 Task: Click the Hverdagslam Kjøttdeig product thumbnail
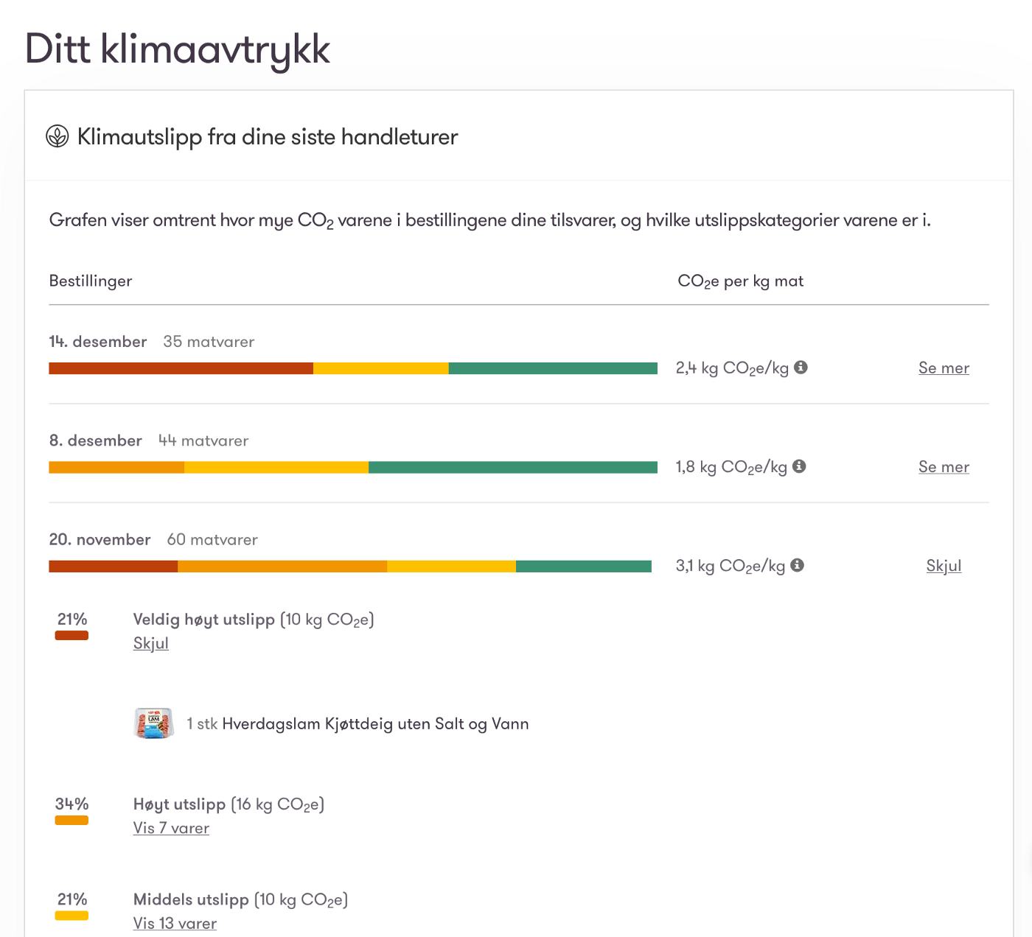[153, 723]
